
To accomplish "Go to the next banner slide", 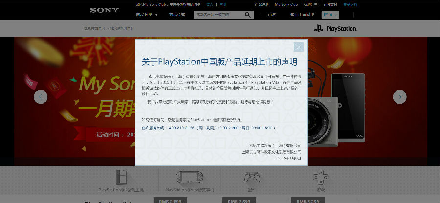I will tap(399, 97).
